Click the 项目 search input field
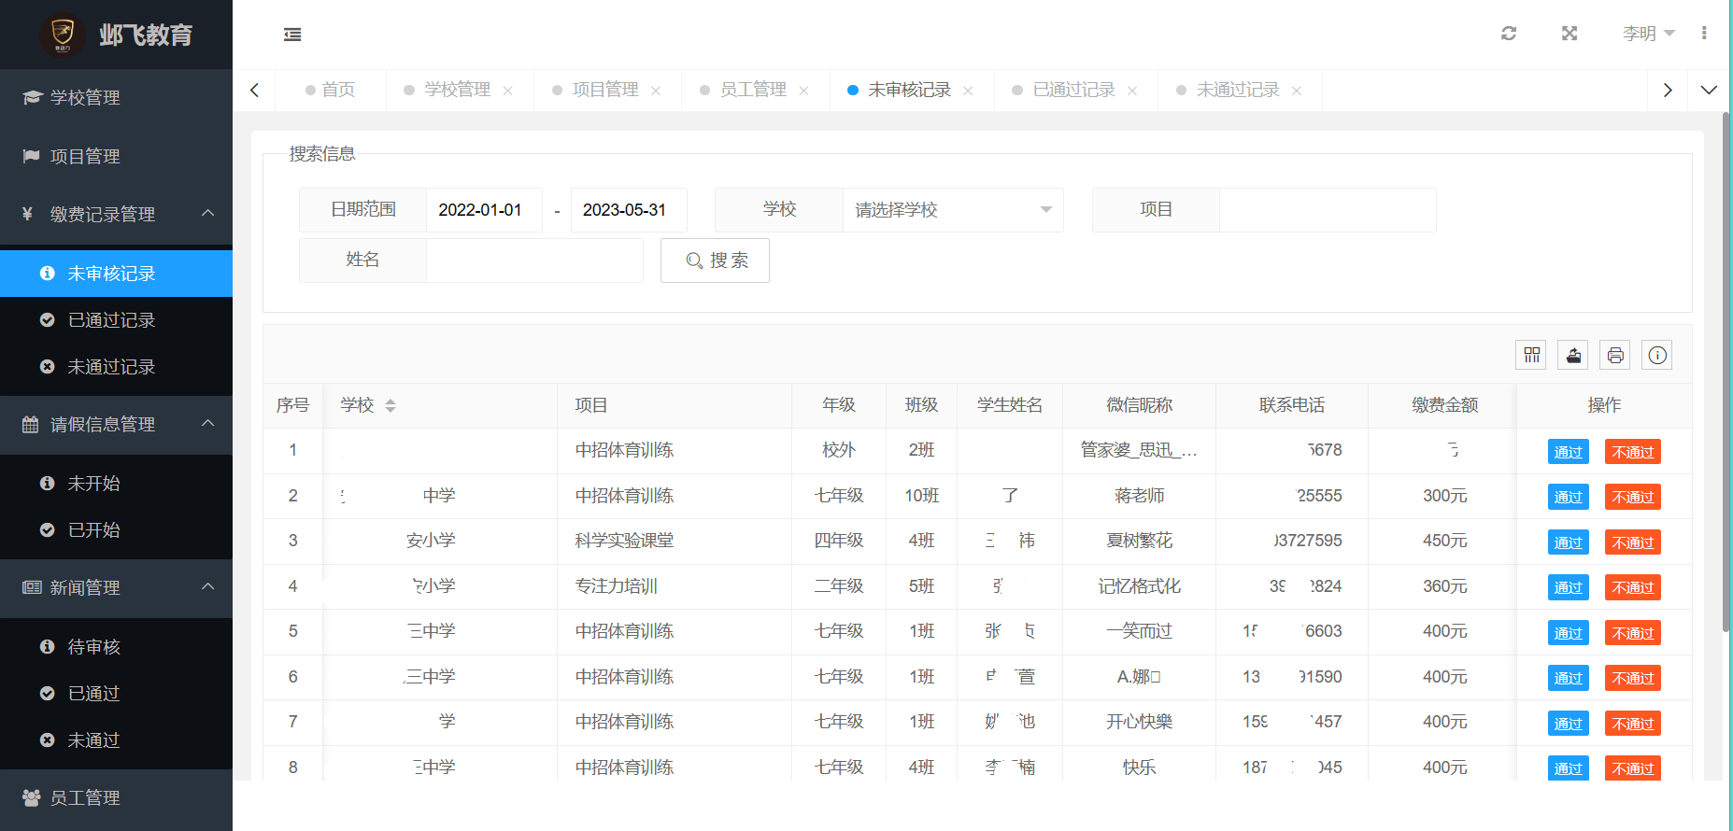 click(x=1328, y=210)
